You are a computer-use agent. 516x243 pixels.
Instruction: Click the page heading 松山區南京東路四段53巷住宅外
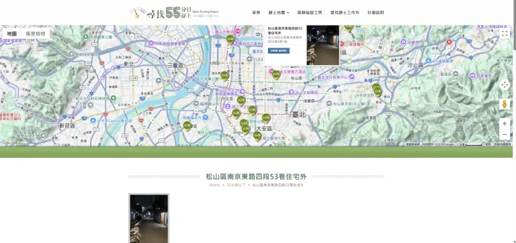coord(256,177)
